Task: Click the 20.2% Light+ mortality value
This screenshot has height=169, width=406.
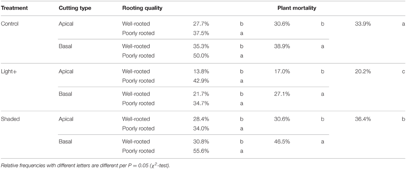Action: [363, 72]
